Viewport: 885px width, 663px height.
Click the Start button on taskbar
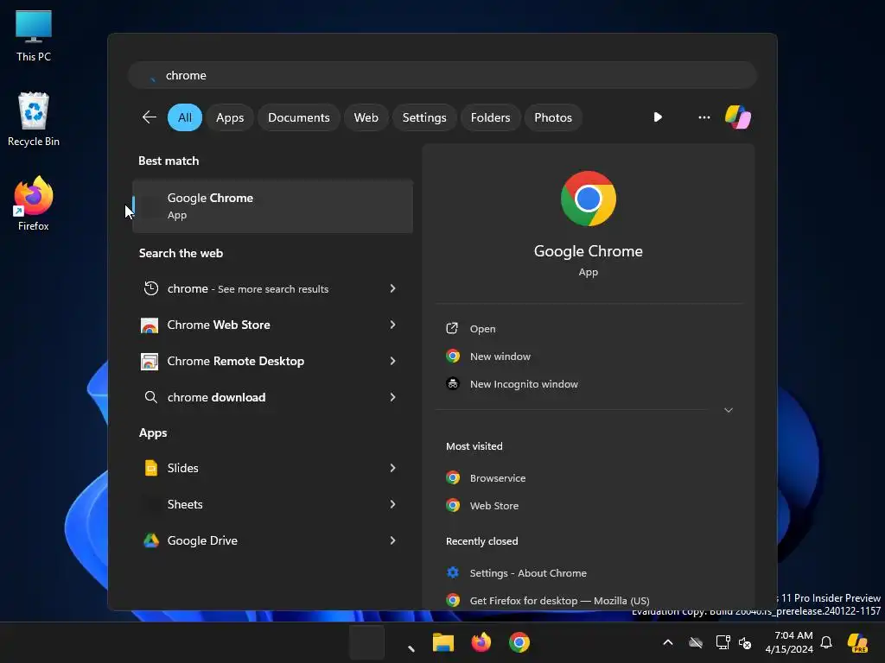click(x=366, y=642)
